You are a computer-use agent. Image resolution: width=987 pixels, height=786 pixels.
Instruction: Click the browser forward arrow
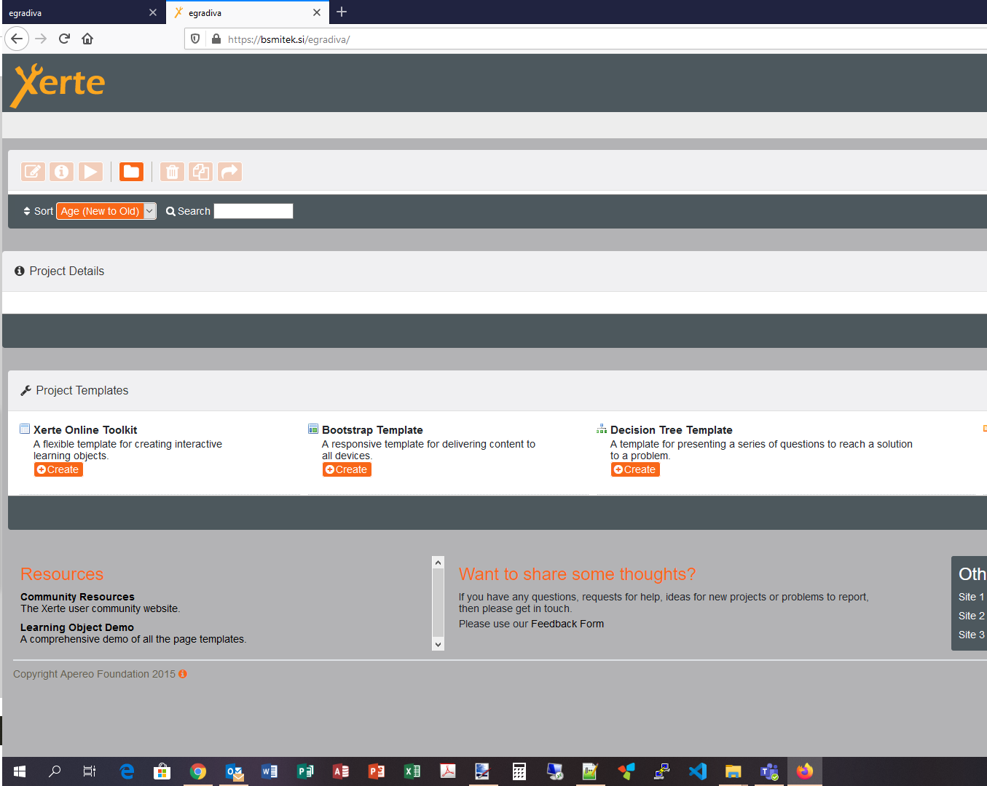[x=41, y=39]
